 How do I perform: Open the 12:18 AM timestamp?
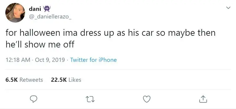tap(18, 60)
